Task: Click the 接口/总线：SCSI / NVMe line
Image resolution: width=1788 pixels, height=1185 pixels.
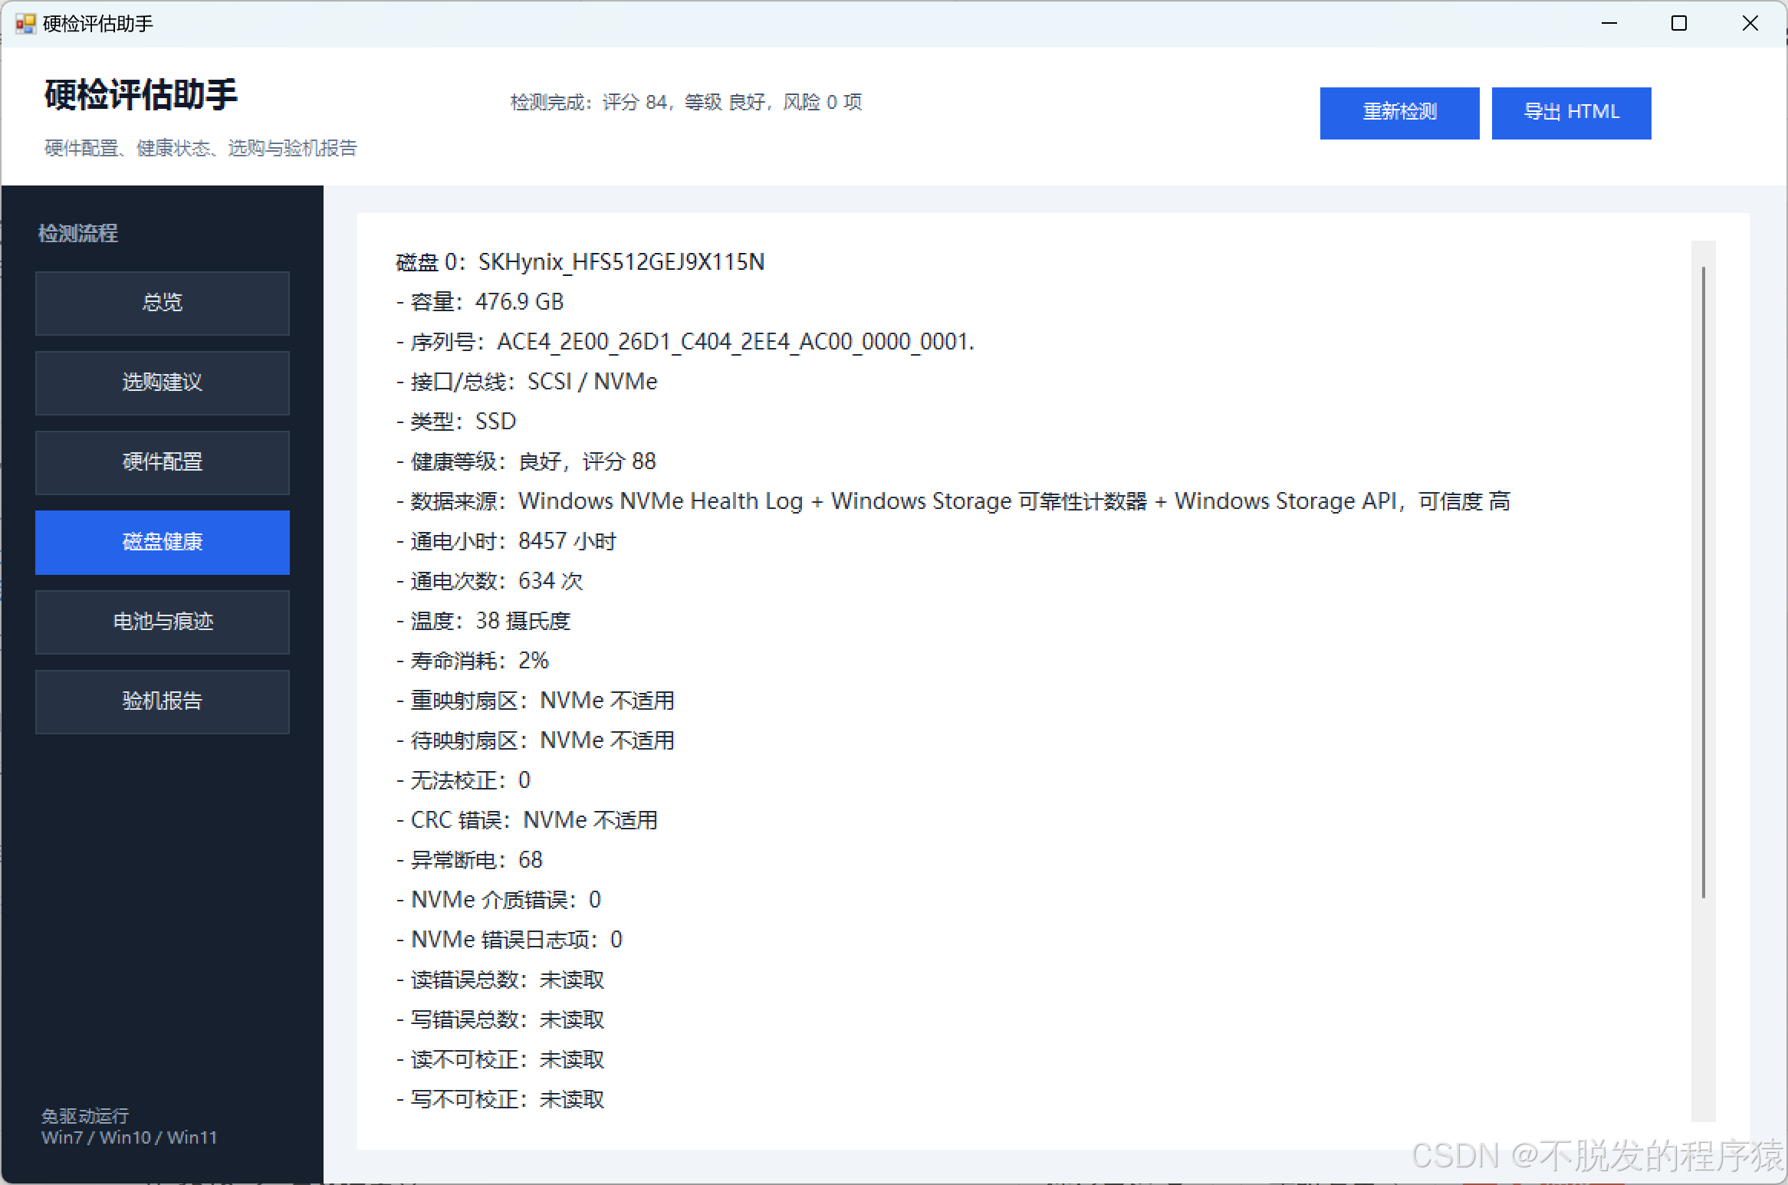Action: [x=527, y=382]
